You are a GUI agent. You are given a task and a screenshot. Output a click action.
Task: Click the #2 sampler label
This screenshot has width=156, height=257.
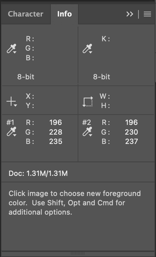(87, 122)
